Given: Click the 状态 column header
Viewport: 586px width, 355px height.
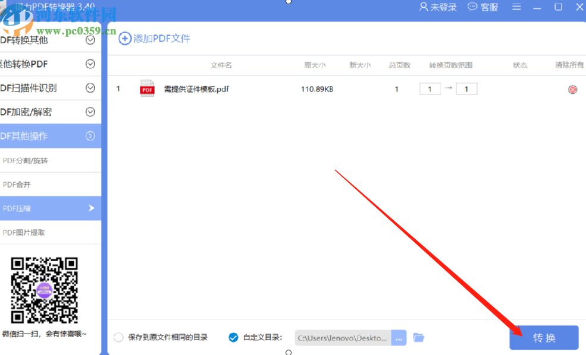Looking at the screenshot, I should pyautogui.click(x=520, y=65).
